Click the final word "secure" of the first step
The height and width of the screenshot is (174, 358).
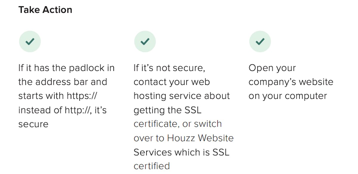click(33, 124)
